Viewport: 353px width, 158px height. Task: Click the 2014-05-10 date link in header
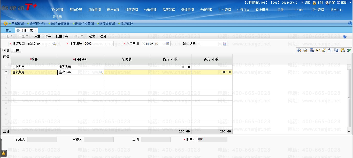point(289,3)
